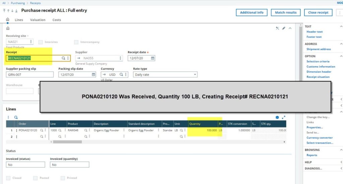343x184 pixels.
Task: Switch to the Costs tab
Action: 57,20
